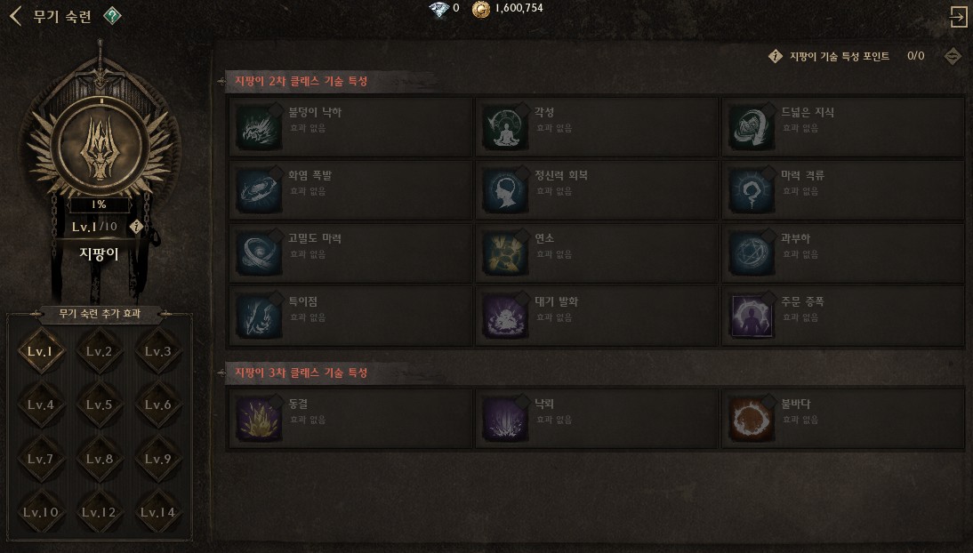Open the 주문 증폭 trait entry
Image resolution: width=973 pixels, height=553 pixels.
(x=843, y=316)
